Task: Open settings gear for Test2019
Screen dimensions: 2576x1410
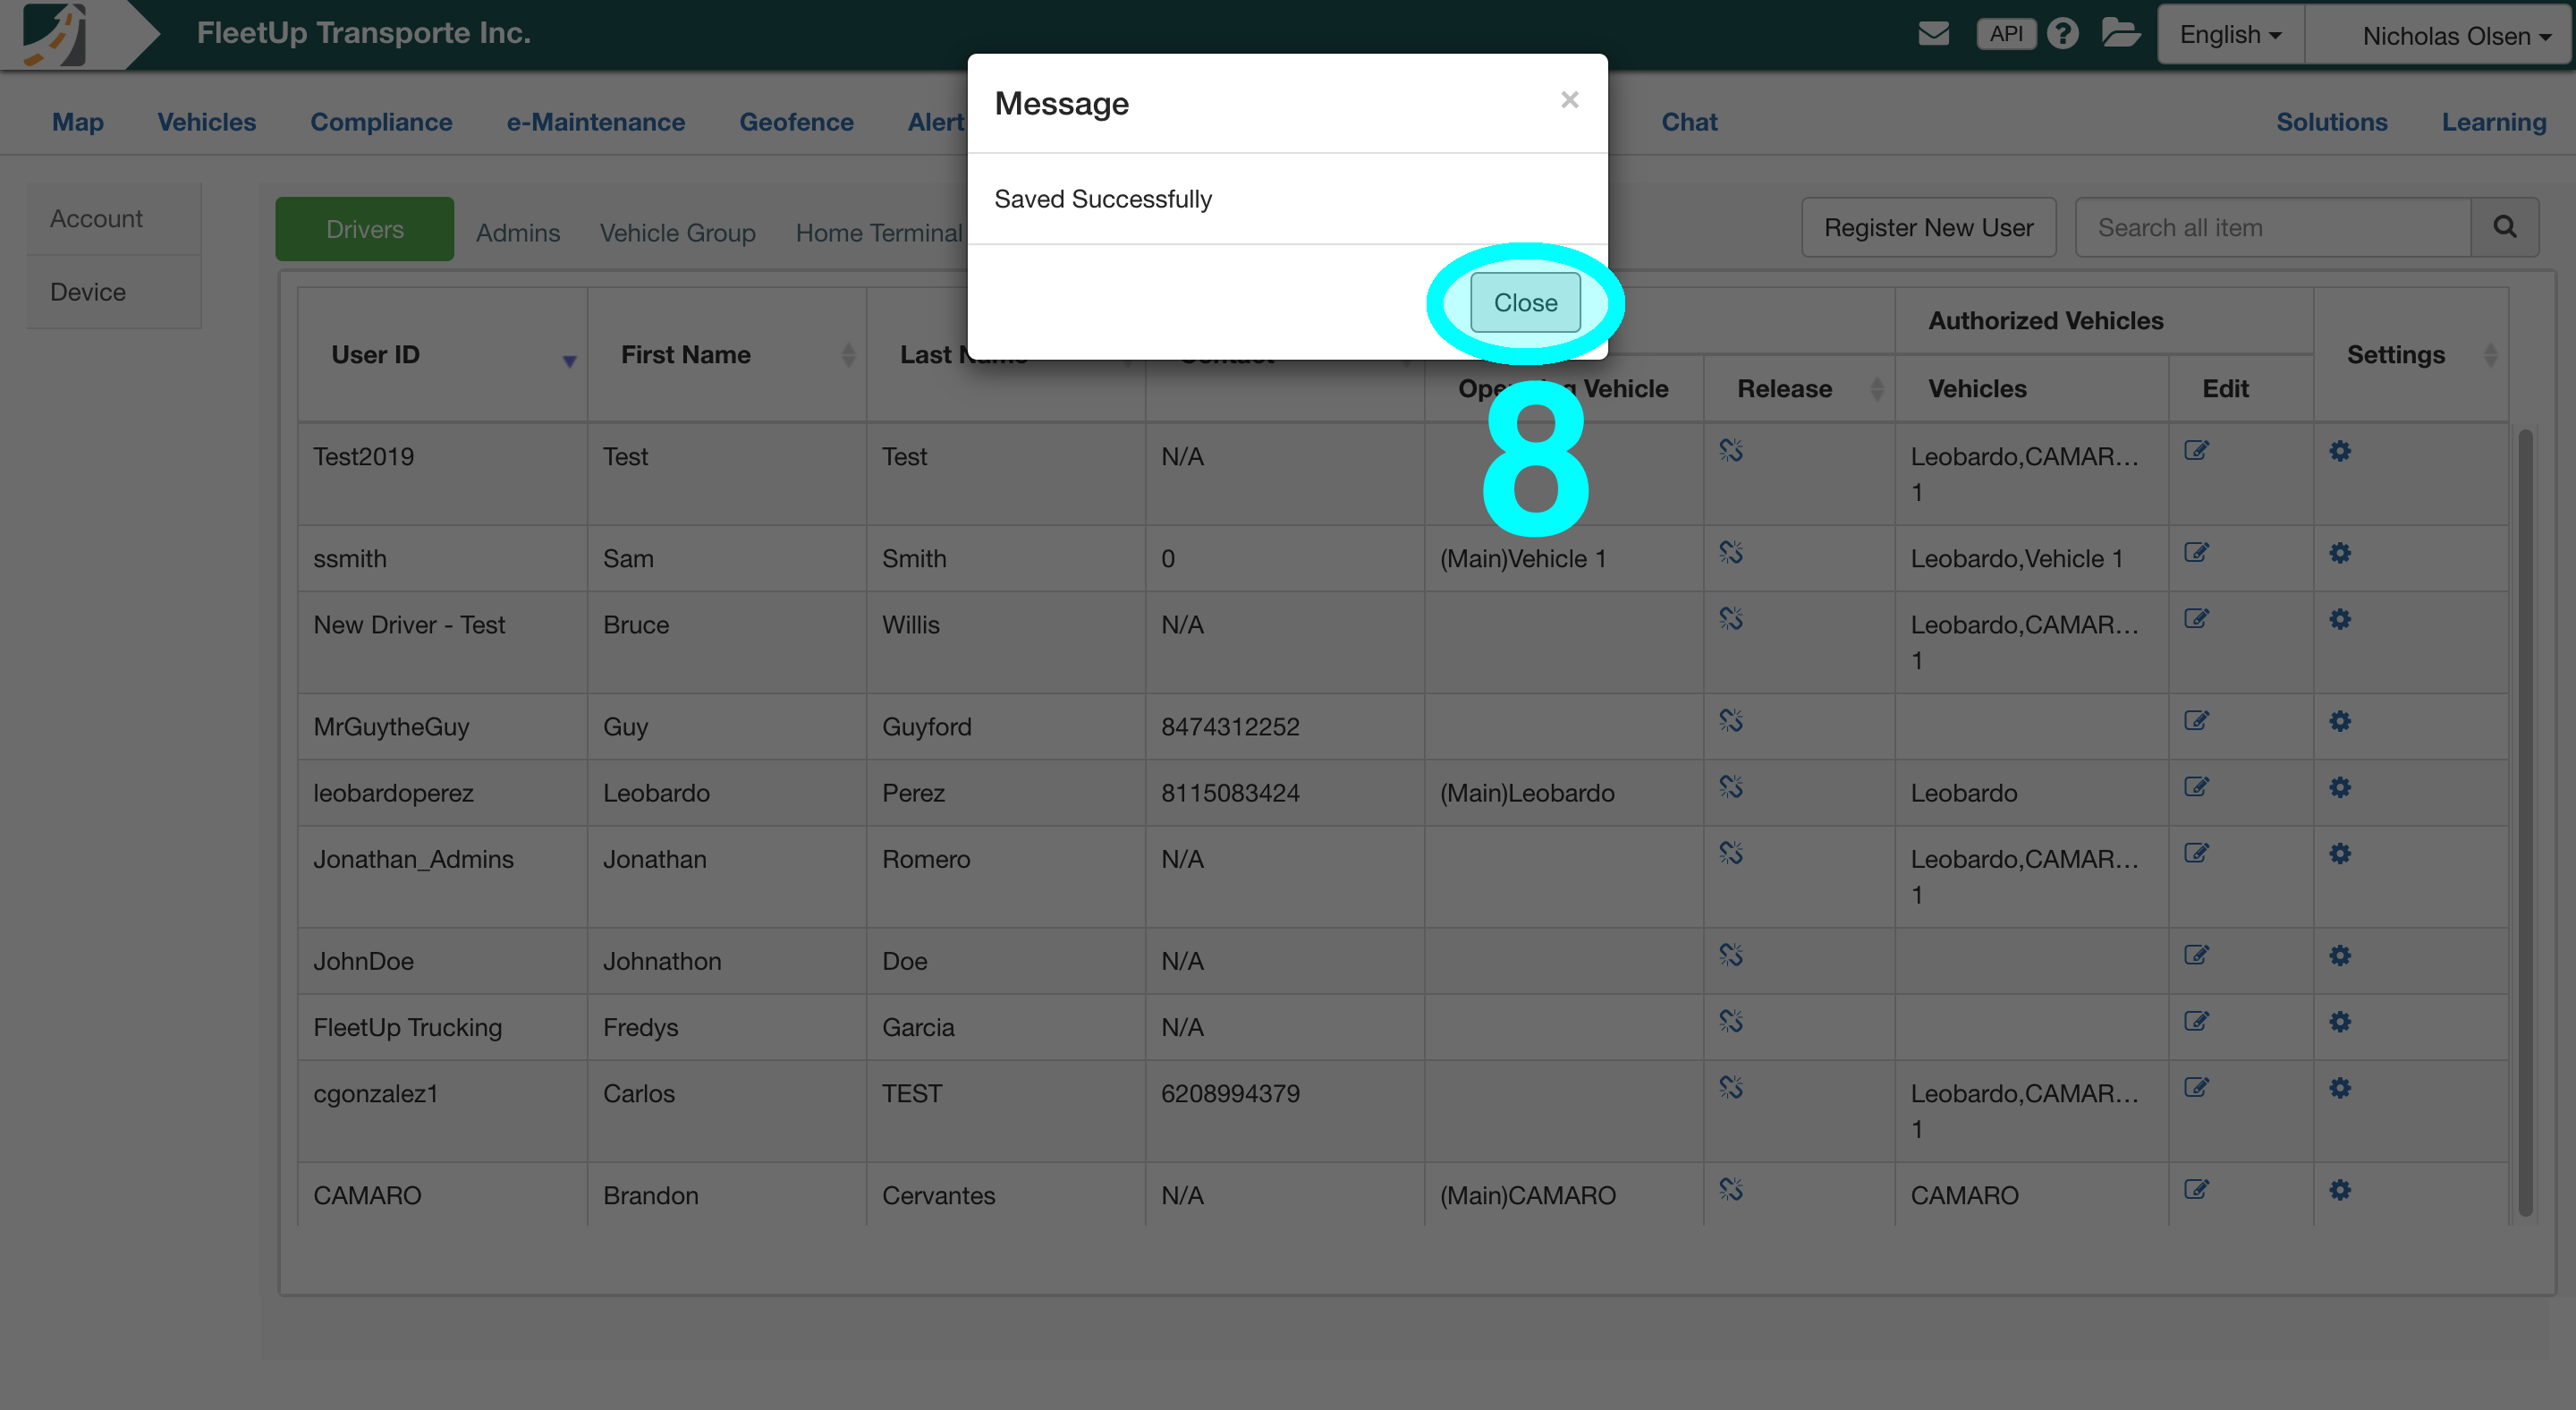Action: click(x=2340, y=451)
